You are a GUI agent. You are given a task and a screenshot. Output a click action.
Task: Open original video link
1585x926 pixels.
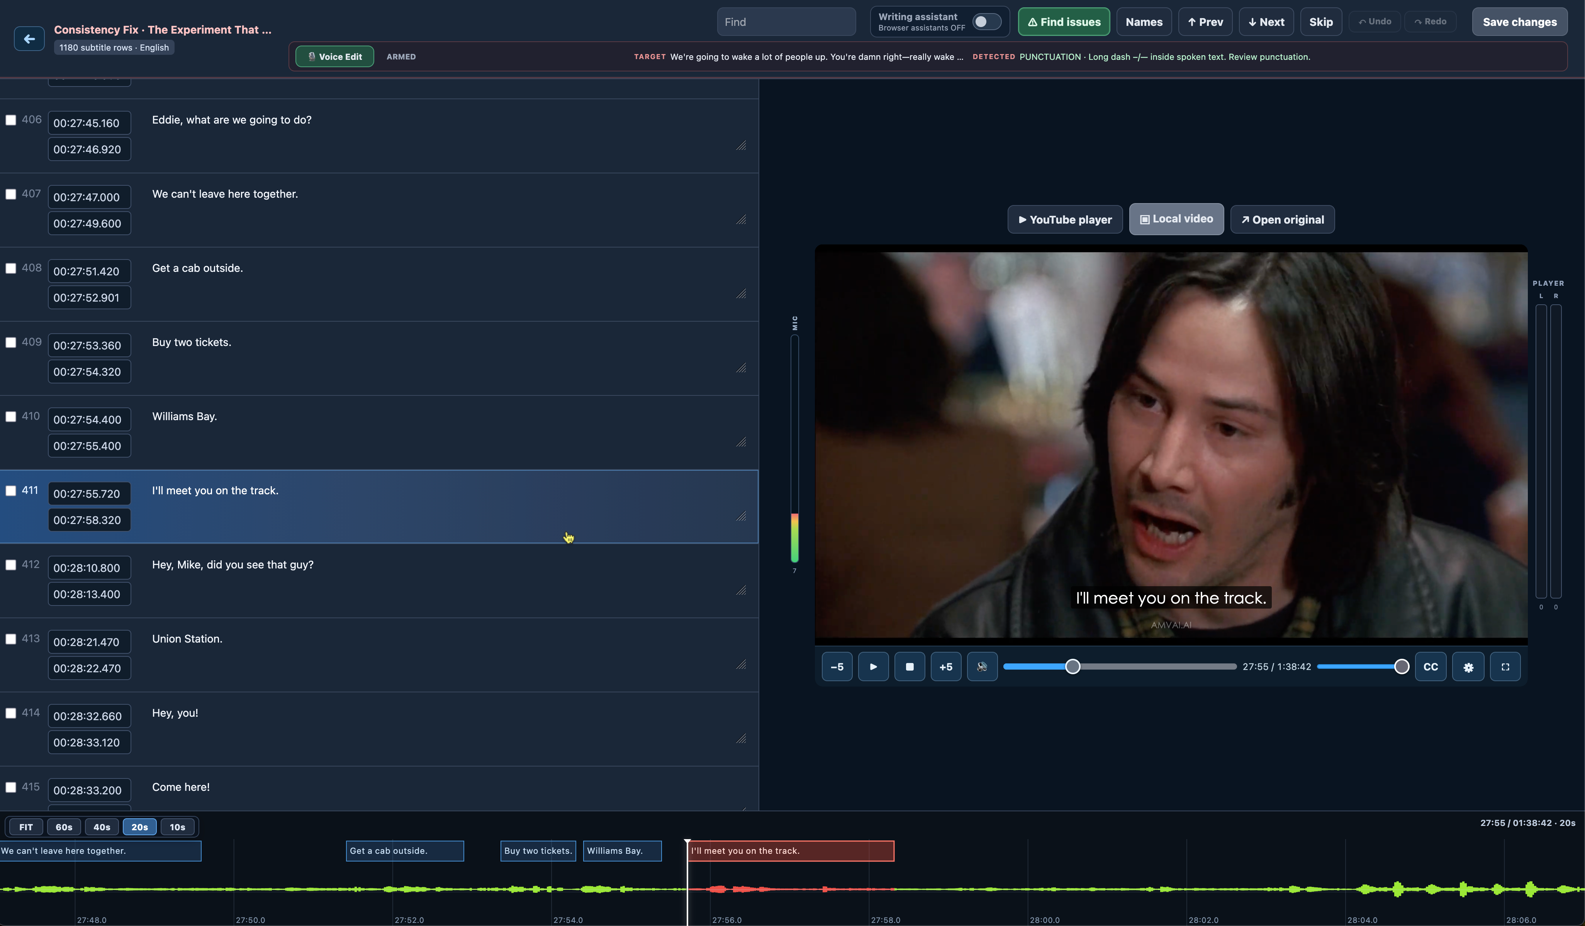pyautogui.click(x=1282, y=220)
